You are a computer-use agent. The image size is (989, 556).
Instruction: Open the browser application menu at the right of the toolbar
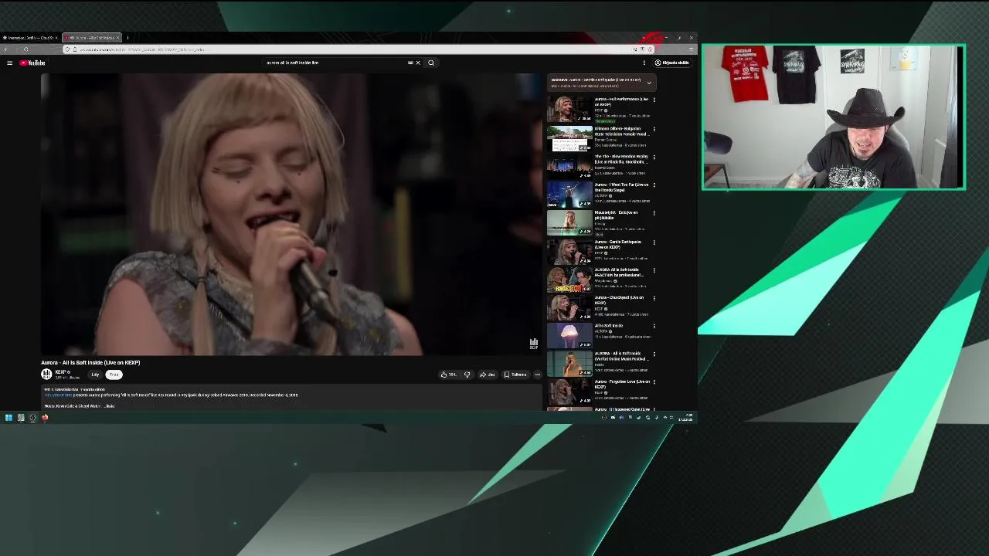pos(691,49)
